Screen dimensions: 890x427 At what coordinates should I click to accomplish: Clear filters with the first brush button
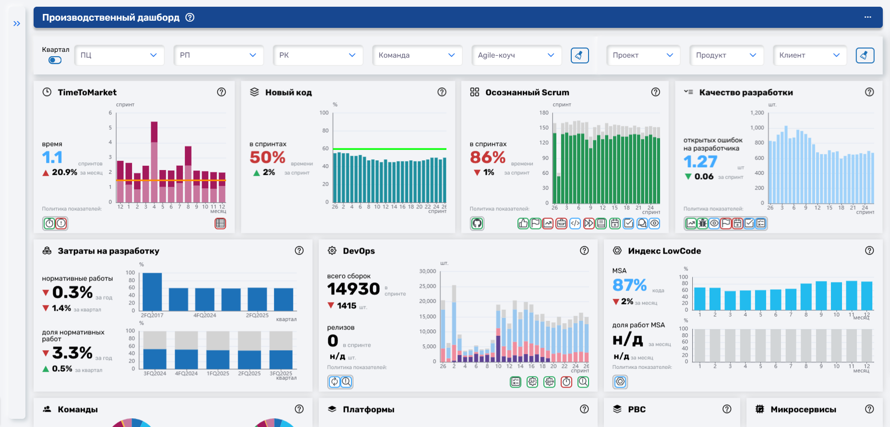pos(579,56)
